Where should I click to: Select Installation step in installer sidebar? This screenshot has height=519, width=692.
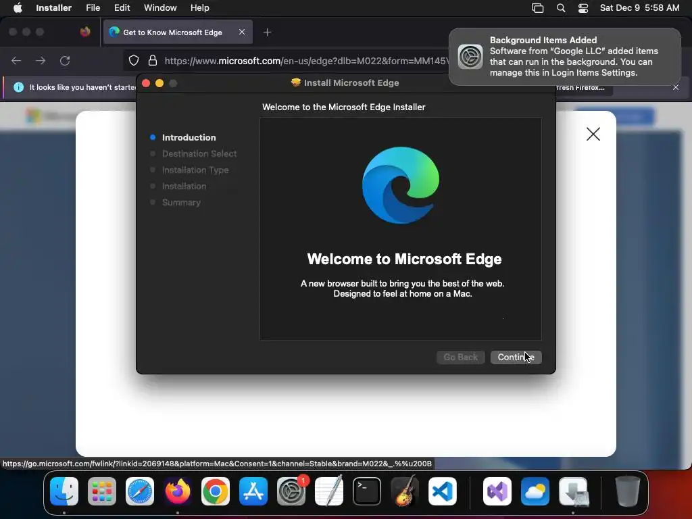184,187
